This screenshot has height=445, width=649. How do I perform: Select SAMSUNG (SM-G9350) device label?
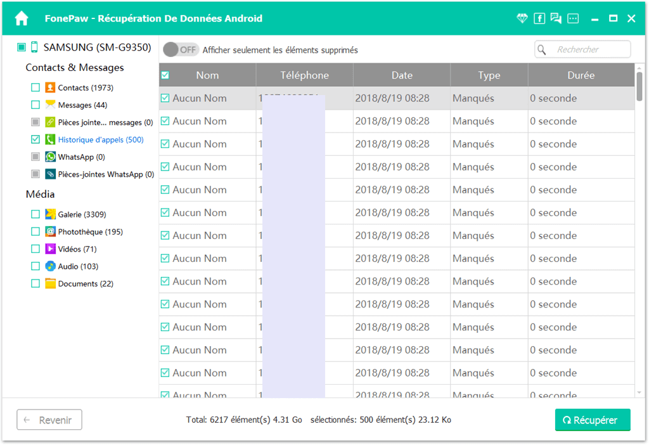click(97, 48)
